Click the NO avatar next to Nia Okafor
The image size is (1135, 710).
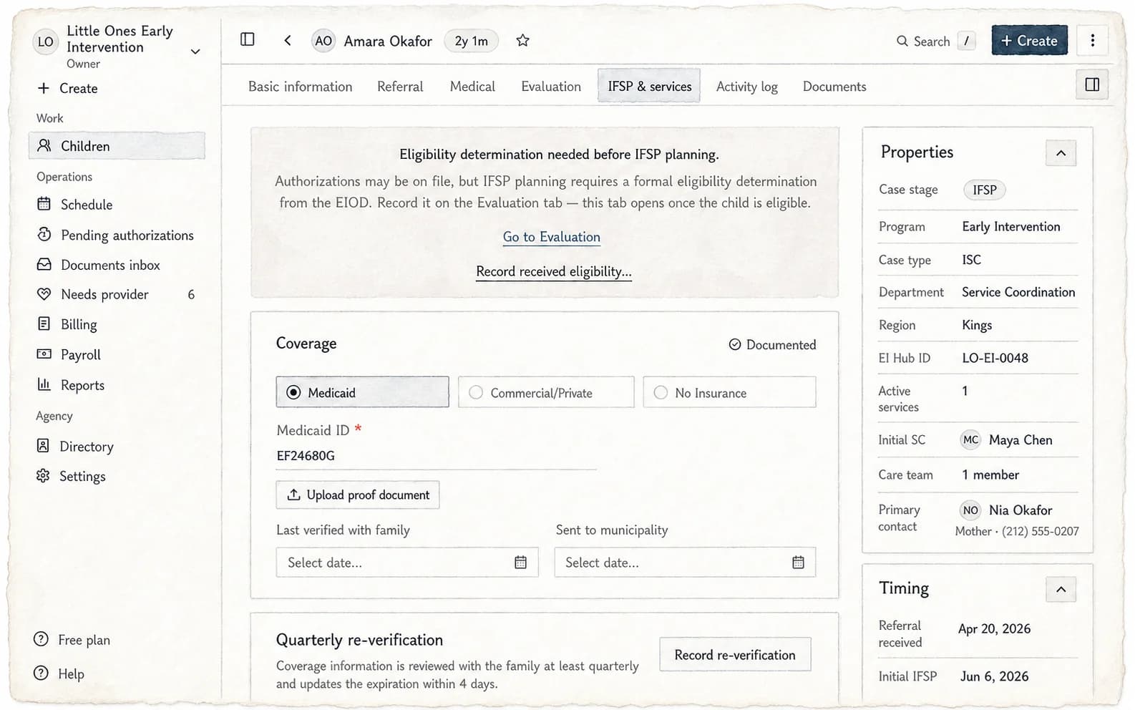pos(970,510)
